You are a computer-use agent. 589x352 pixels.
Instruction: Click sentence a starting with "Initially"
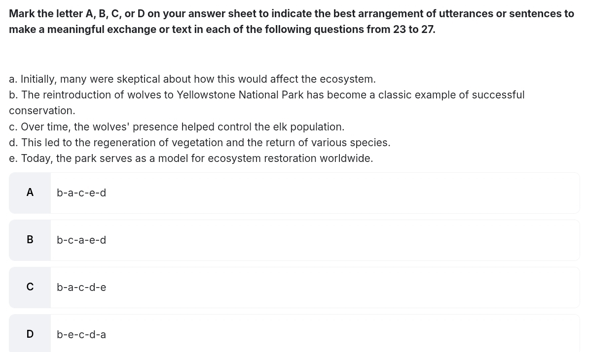[192, 79]
